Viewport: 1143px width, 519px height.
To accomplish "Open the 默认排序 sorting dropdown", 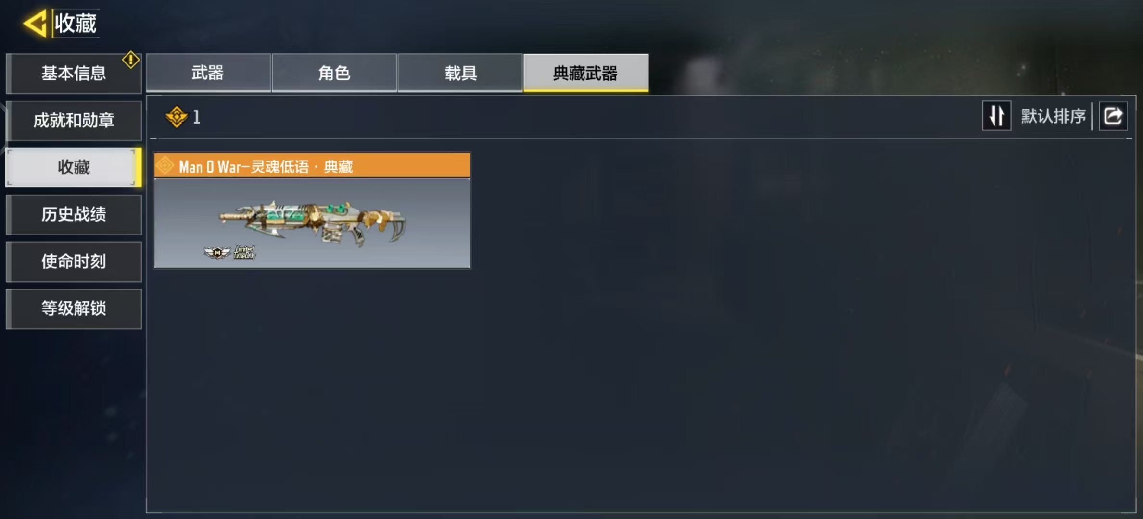I will tap(1053, 116).
